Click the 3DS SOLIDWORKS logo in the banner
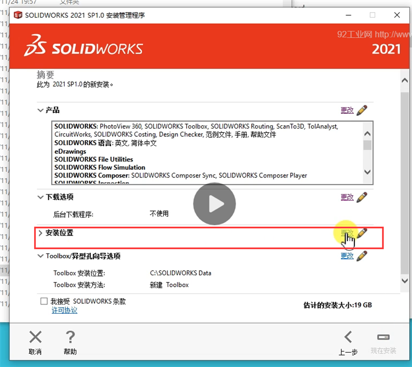Viewport: 412px width, 367px height. click(83, 46)
